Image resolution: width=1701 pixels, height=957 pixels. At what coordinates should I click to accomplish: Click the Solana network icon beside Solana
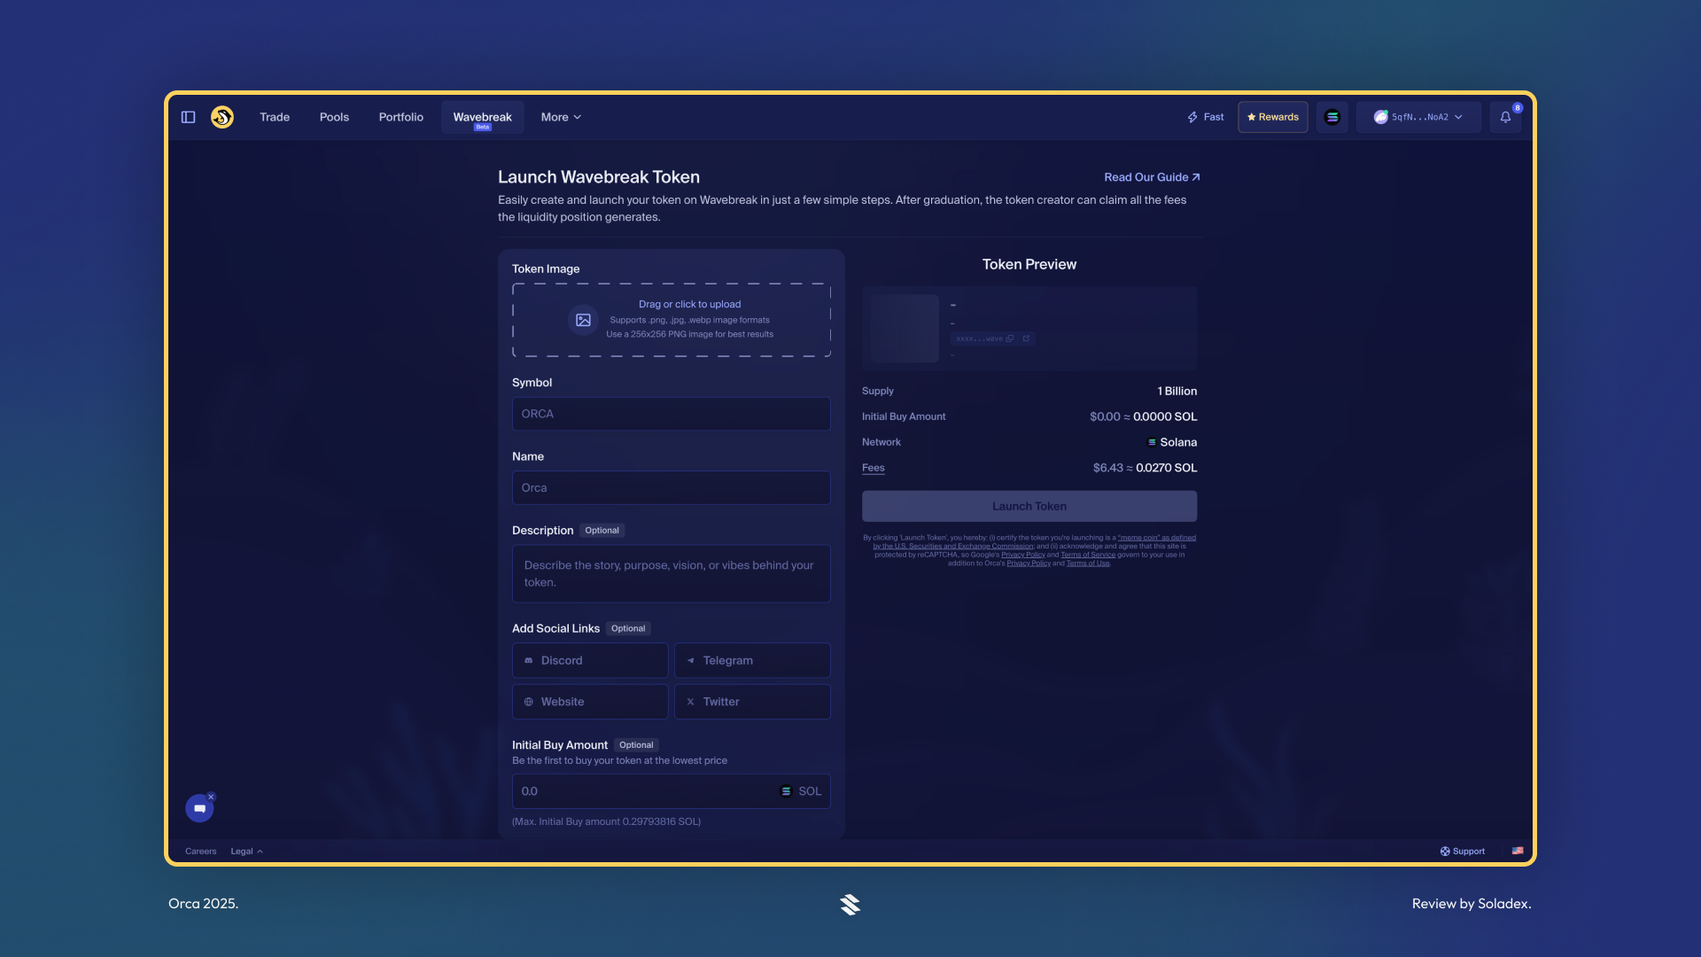[x=1152, y=442]
